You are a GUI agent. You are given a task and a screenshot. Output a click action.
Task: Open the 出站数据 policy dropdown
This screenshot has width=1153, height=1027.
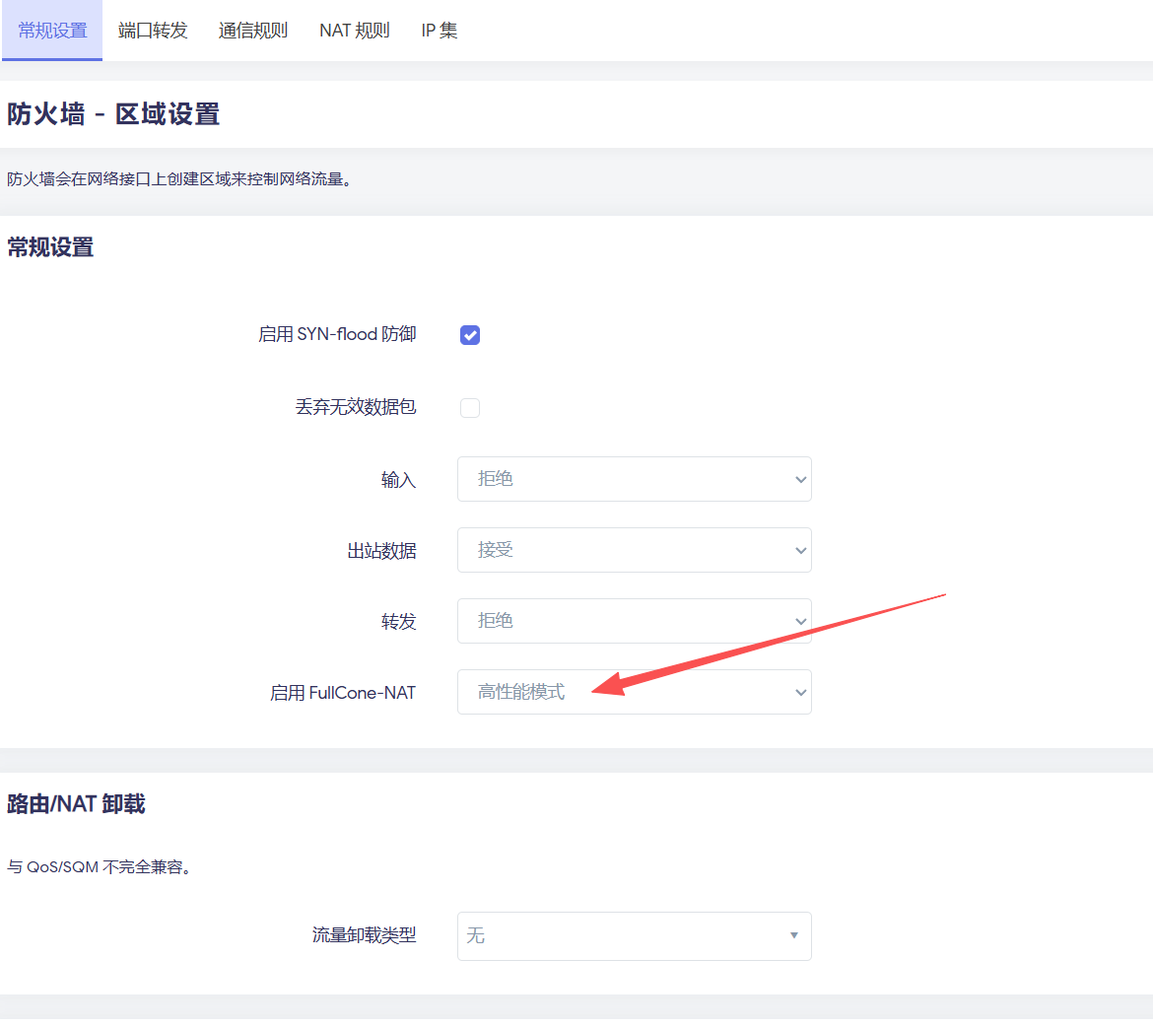coord(634,550)
